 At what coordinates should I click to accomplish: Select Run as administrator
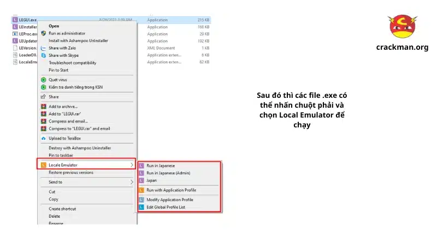pos(67,33)
